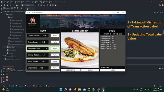164x92 pixels.
Task: Open the Problems tool window tab
Action: click(x=19, y=86)
